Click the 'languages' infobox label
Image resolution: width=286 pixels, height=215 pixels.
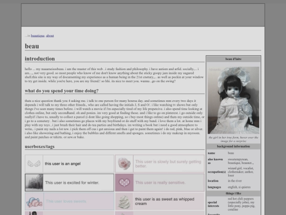(214, 187)
